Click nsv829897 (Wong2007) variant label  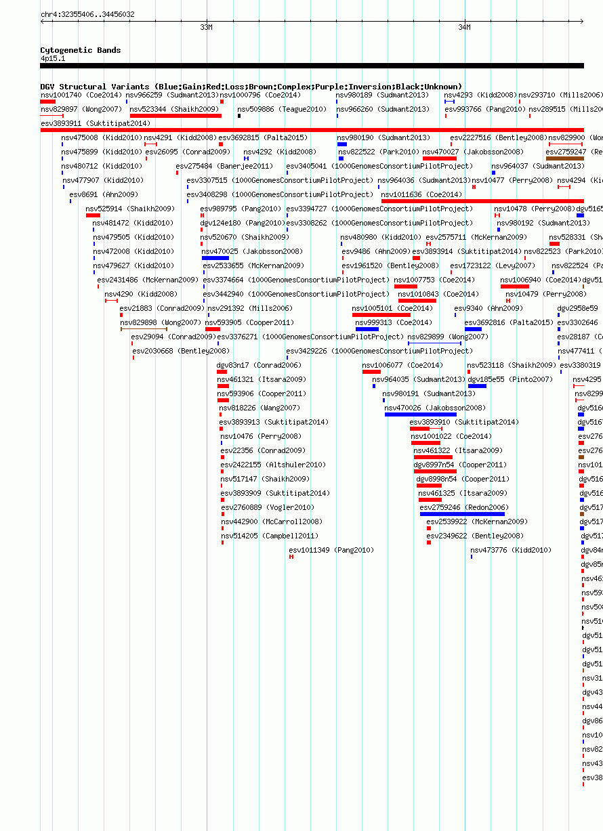(81, 109)
